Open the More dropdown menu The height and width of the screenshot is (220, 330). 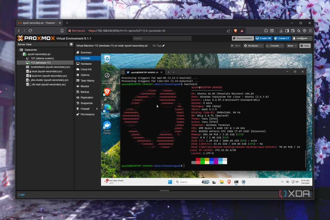click(292, 46)
